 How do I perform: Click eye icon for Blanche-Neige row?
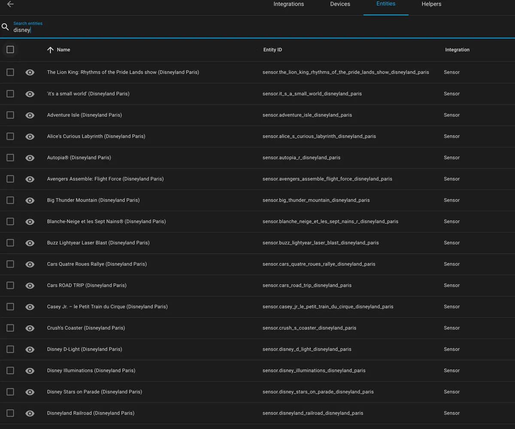[30, 222]
